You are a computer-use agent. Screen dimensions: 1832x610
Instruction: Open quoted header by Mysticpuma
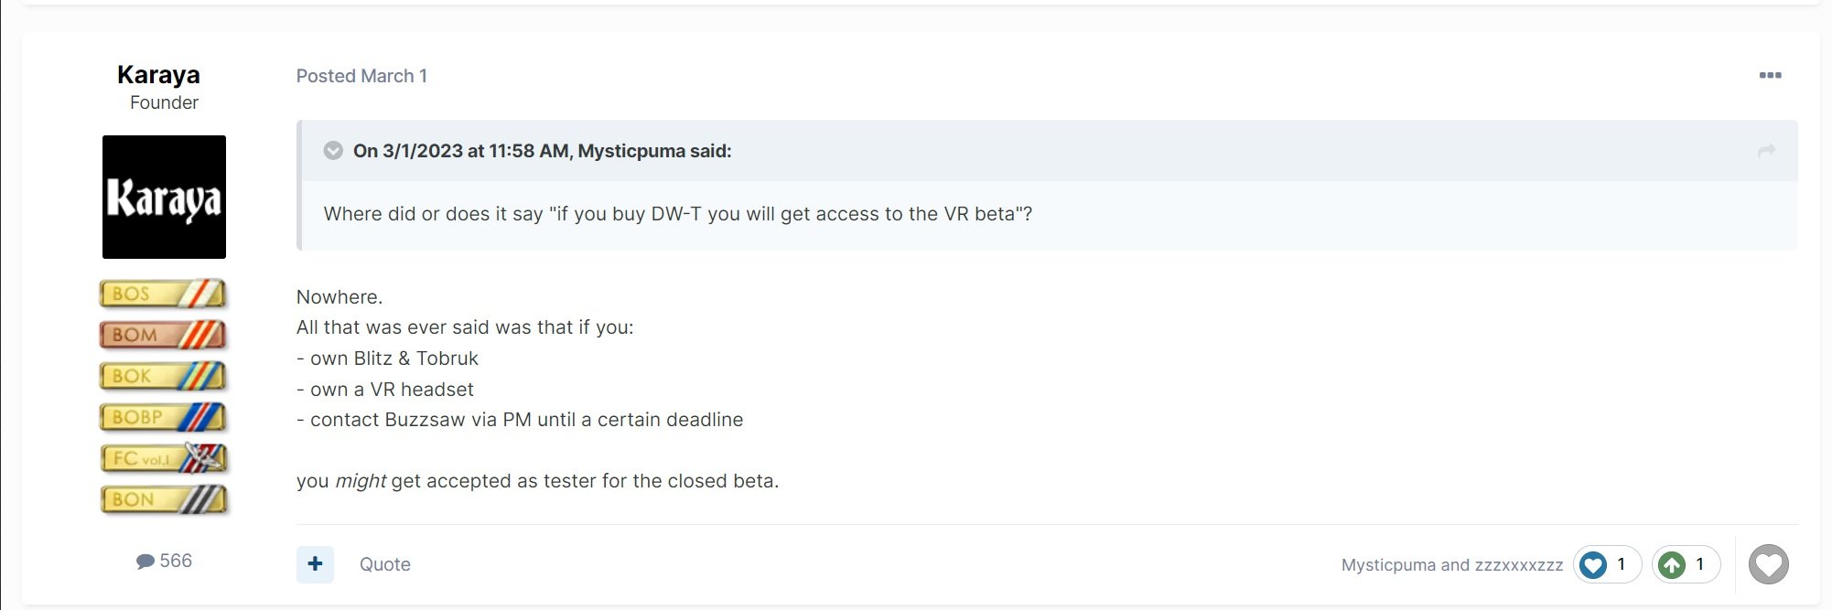point(542,151)
